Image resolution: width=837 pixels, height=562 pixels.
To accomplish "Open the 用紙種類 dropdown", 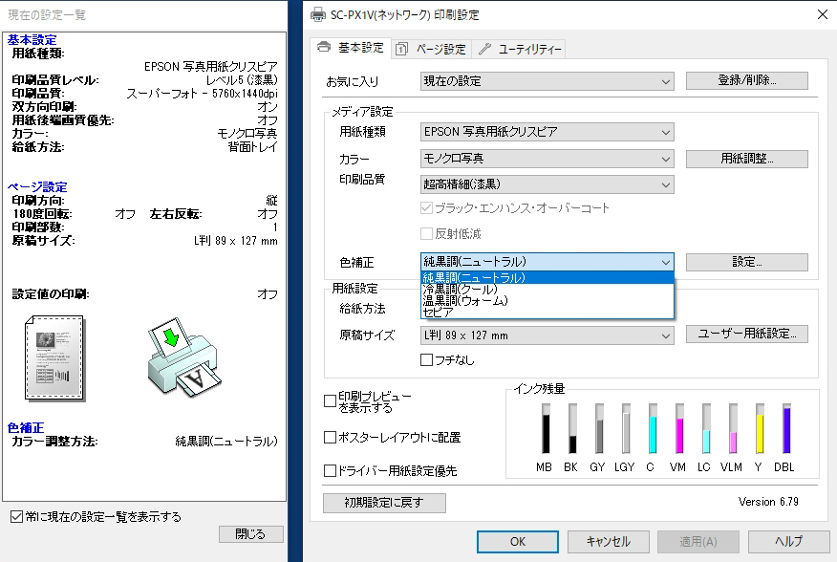I will coord(546,133).
